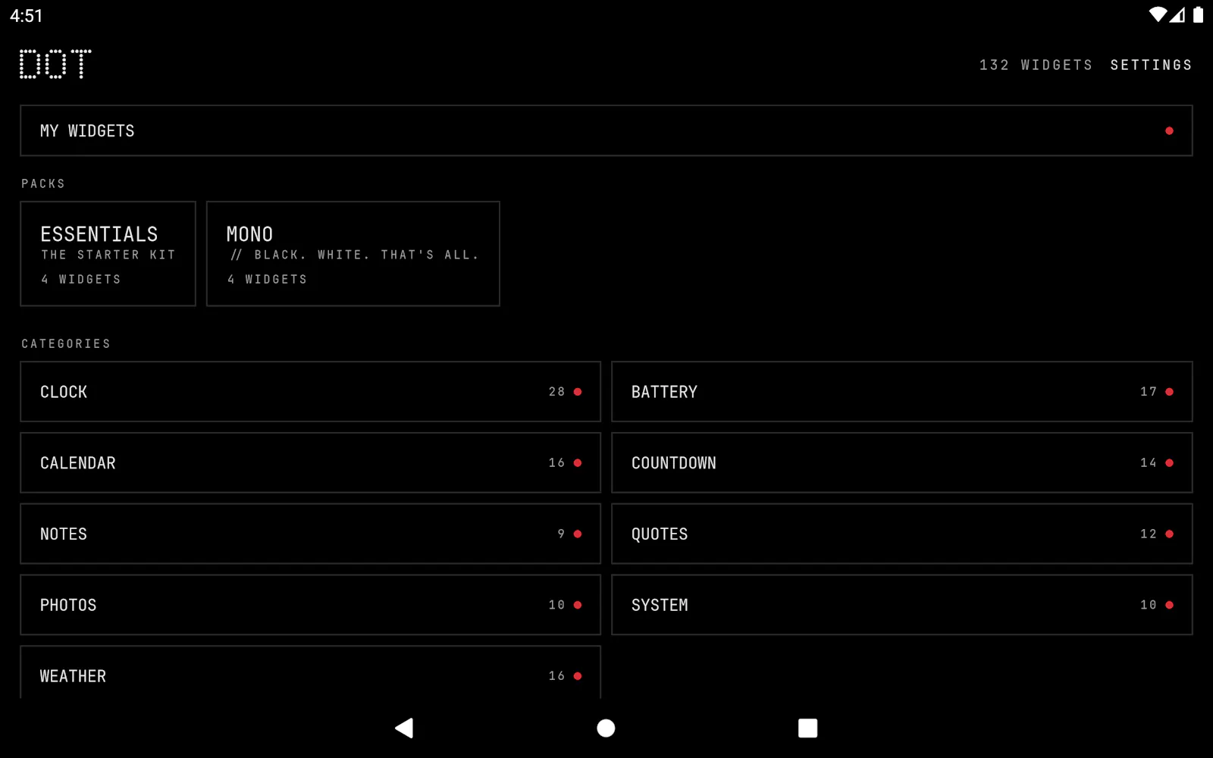Tap the Android home circle button
The height and width of the screenshot is (758, 1213).
tap(606, 728)
